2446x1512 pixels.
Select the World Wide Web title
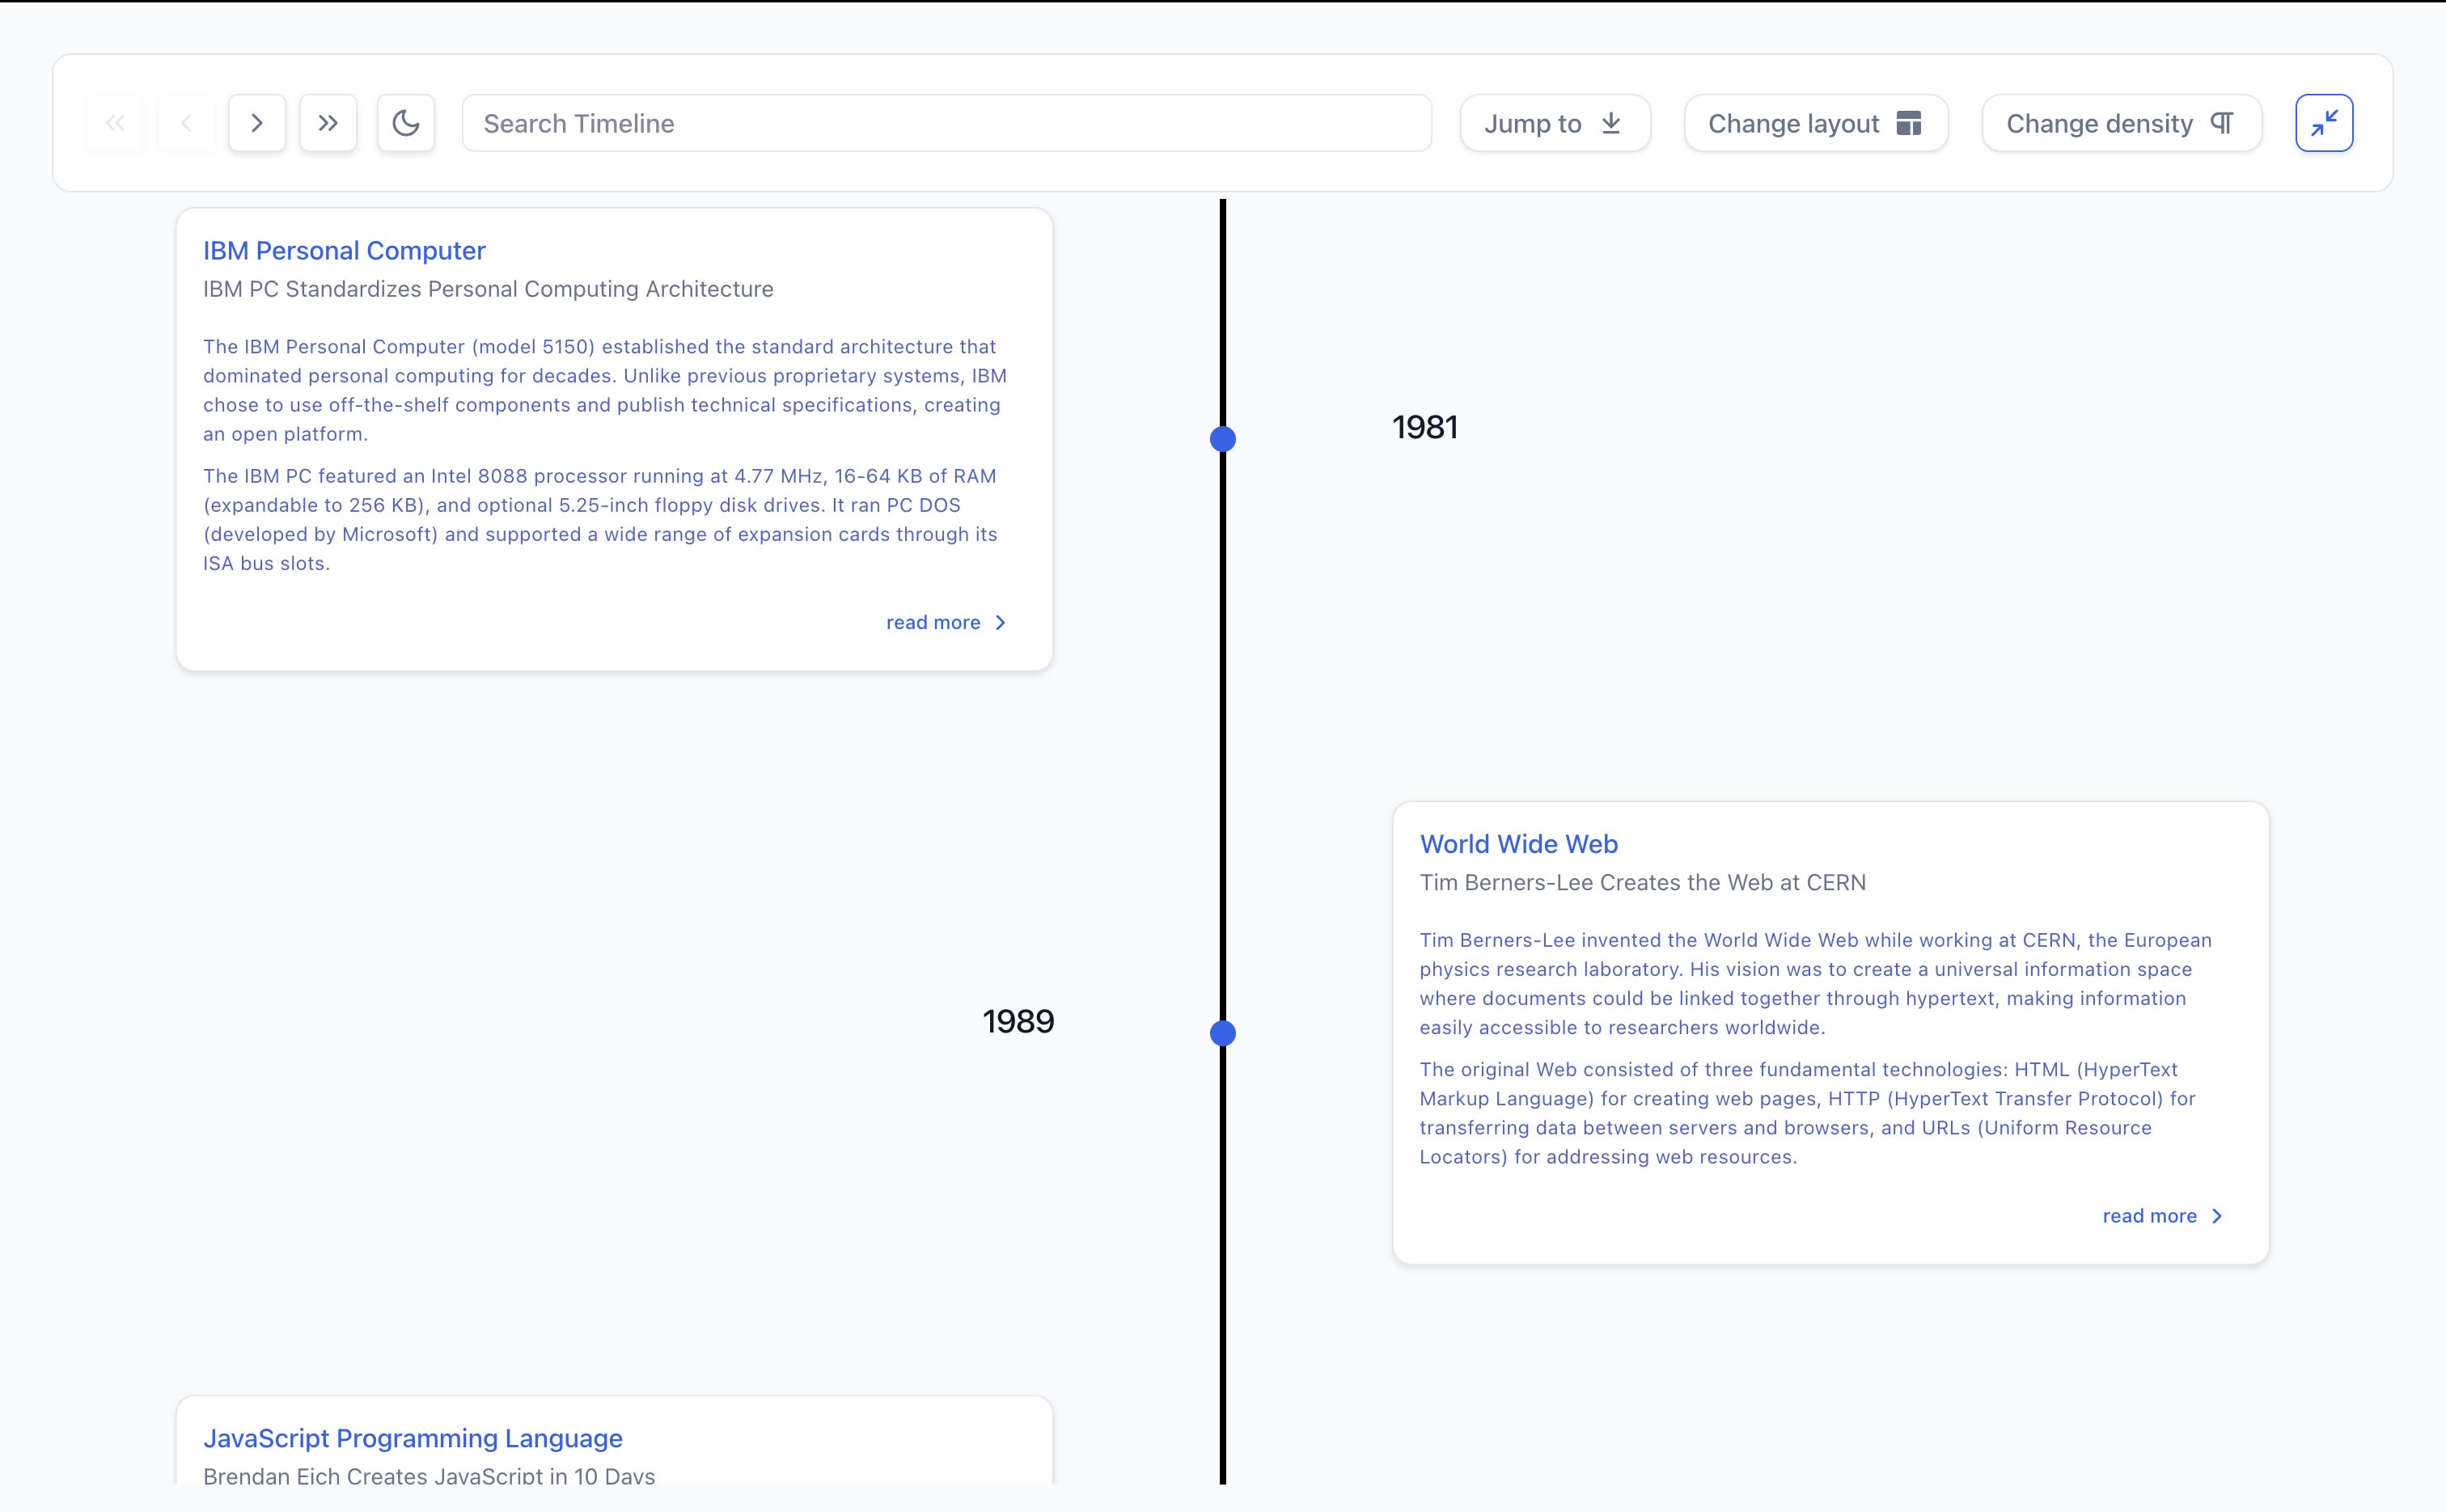pyautogui.click(x=1517, y=843)
